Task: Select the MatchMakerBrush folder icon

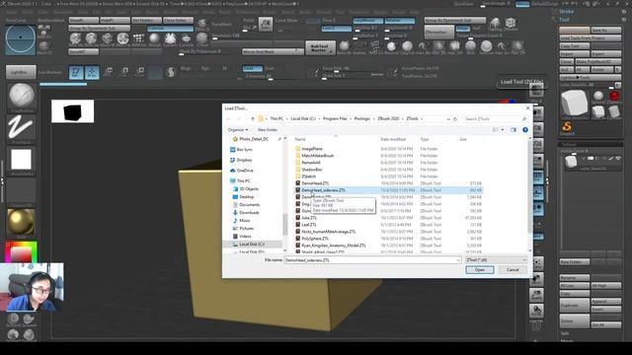Action: tap(298, 156)
